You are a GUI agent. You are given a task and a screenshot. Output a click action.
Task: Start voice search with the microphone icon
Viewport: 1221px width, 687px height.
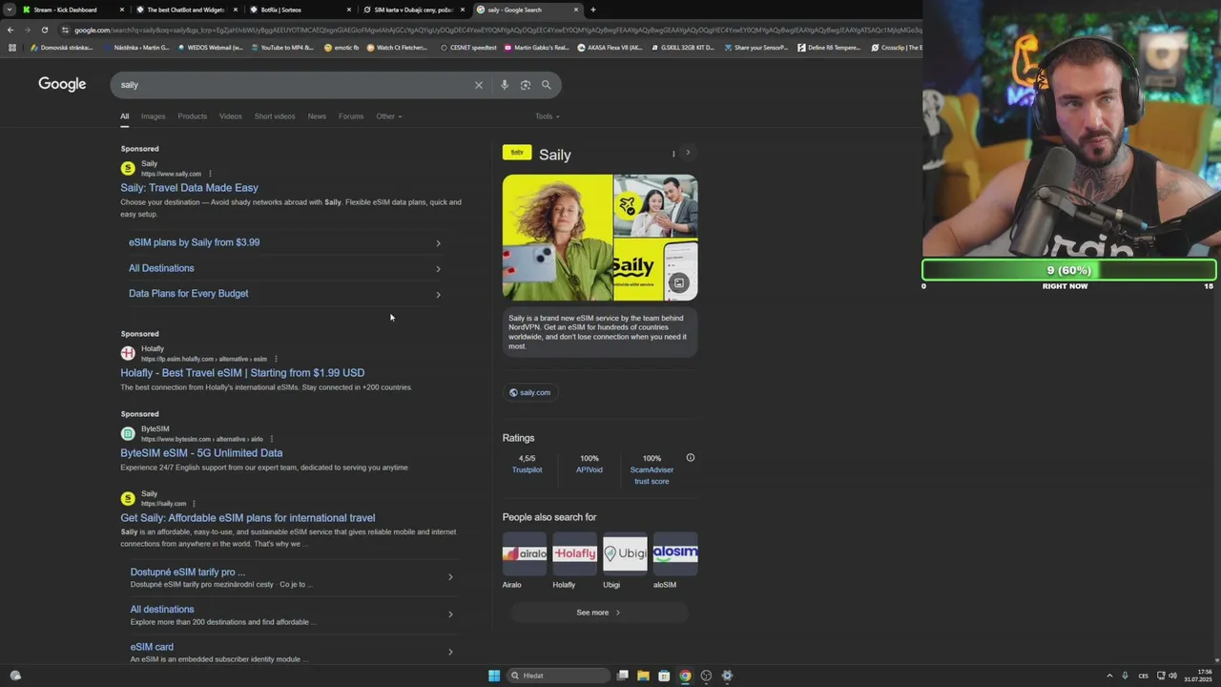pyautogui.click(x=505, y=85)
